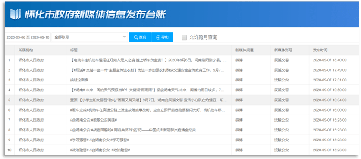Select row 2 title 交警一盔一带 主题宣传
This screenshot has height=159, width=361.
click(x=148, y=70)
